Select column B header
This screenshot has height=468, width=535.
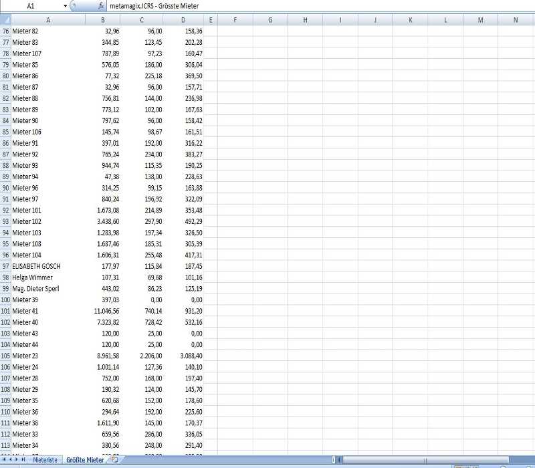(103, 20)
